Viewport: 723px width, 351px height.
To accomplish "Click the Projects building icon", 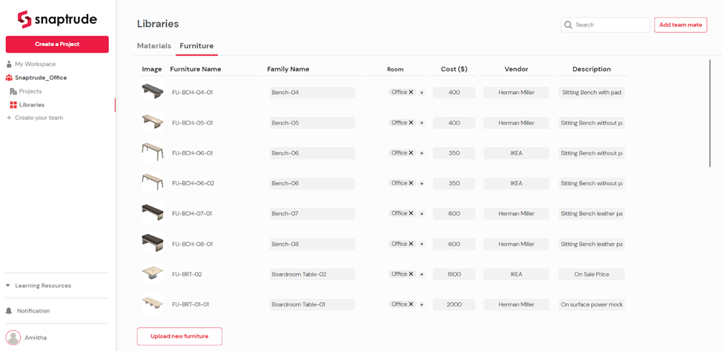I will [x=13, y=91].
